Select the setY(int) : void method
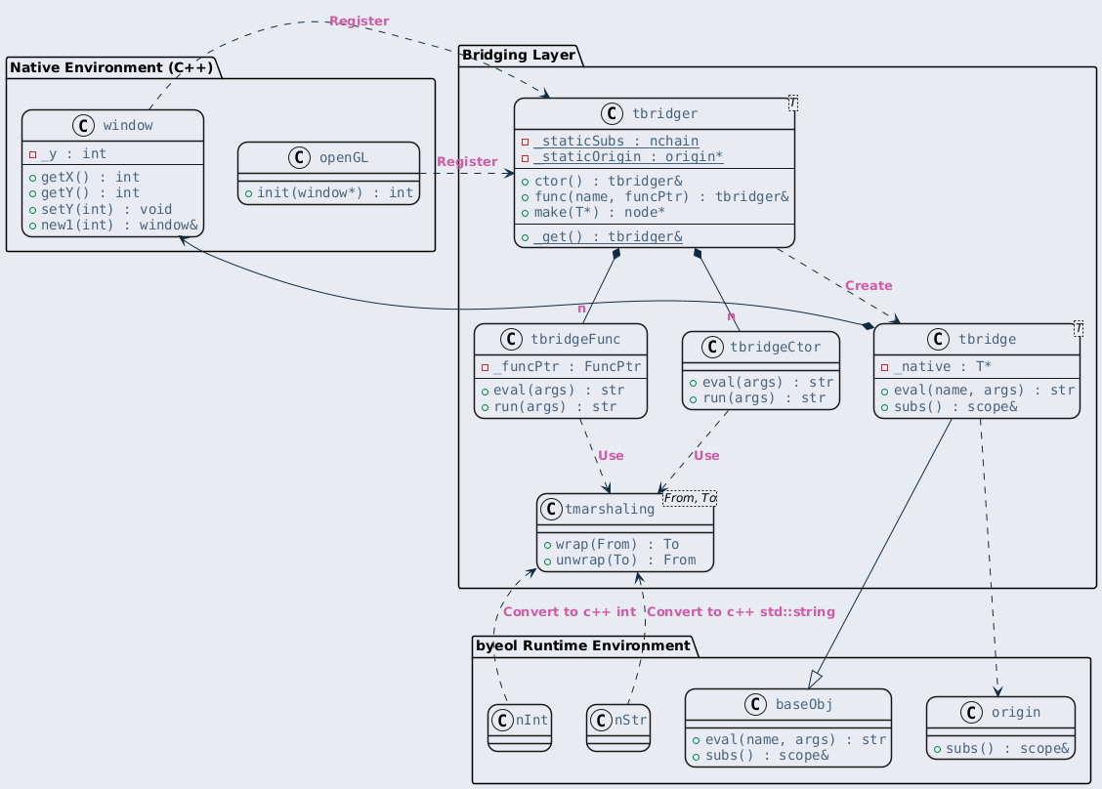1102x789 pixels. (106, 209)
